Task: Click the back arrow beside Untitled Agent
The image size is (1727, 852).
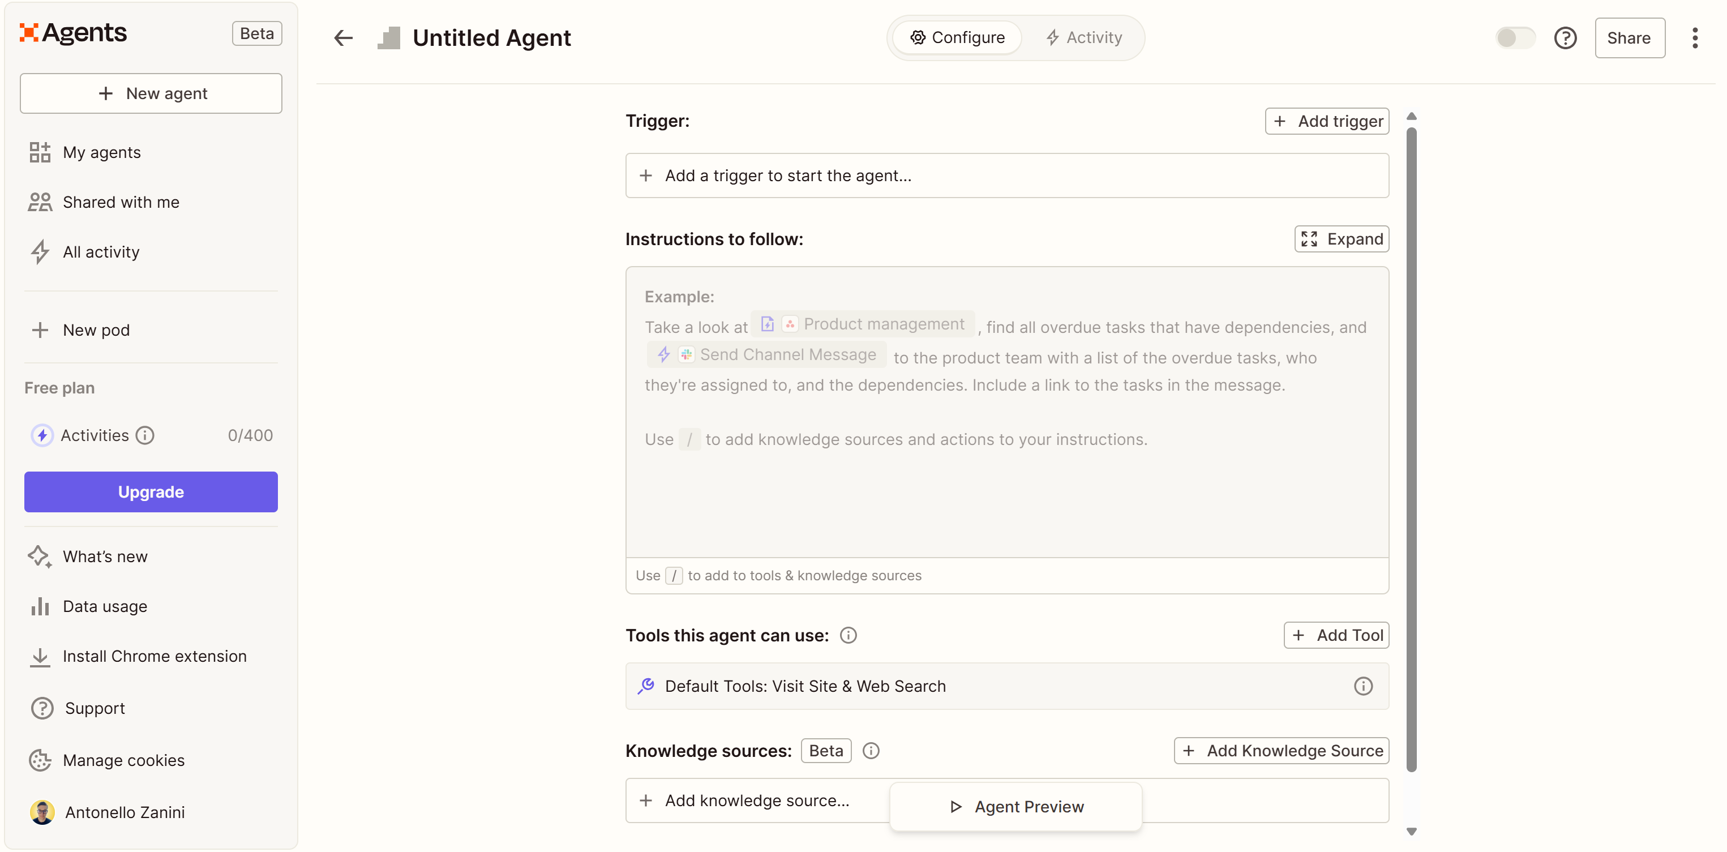Action: click(x=342, y=38)
